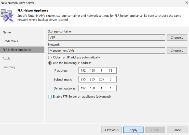Choose a storage container
Viewport: 189px width, 135px height.
(177, 38)
